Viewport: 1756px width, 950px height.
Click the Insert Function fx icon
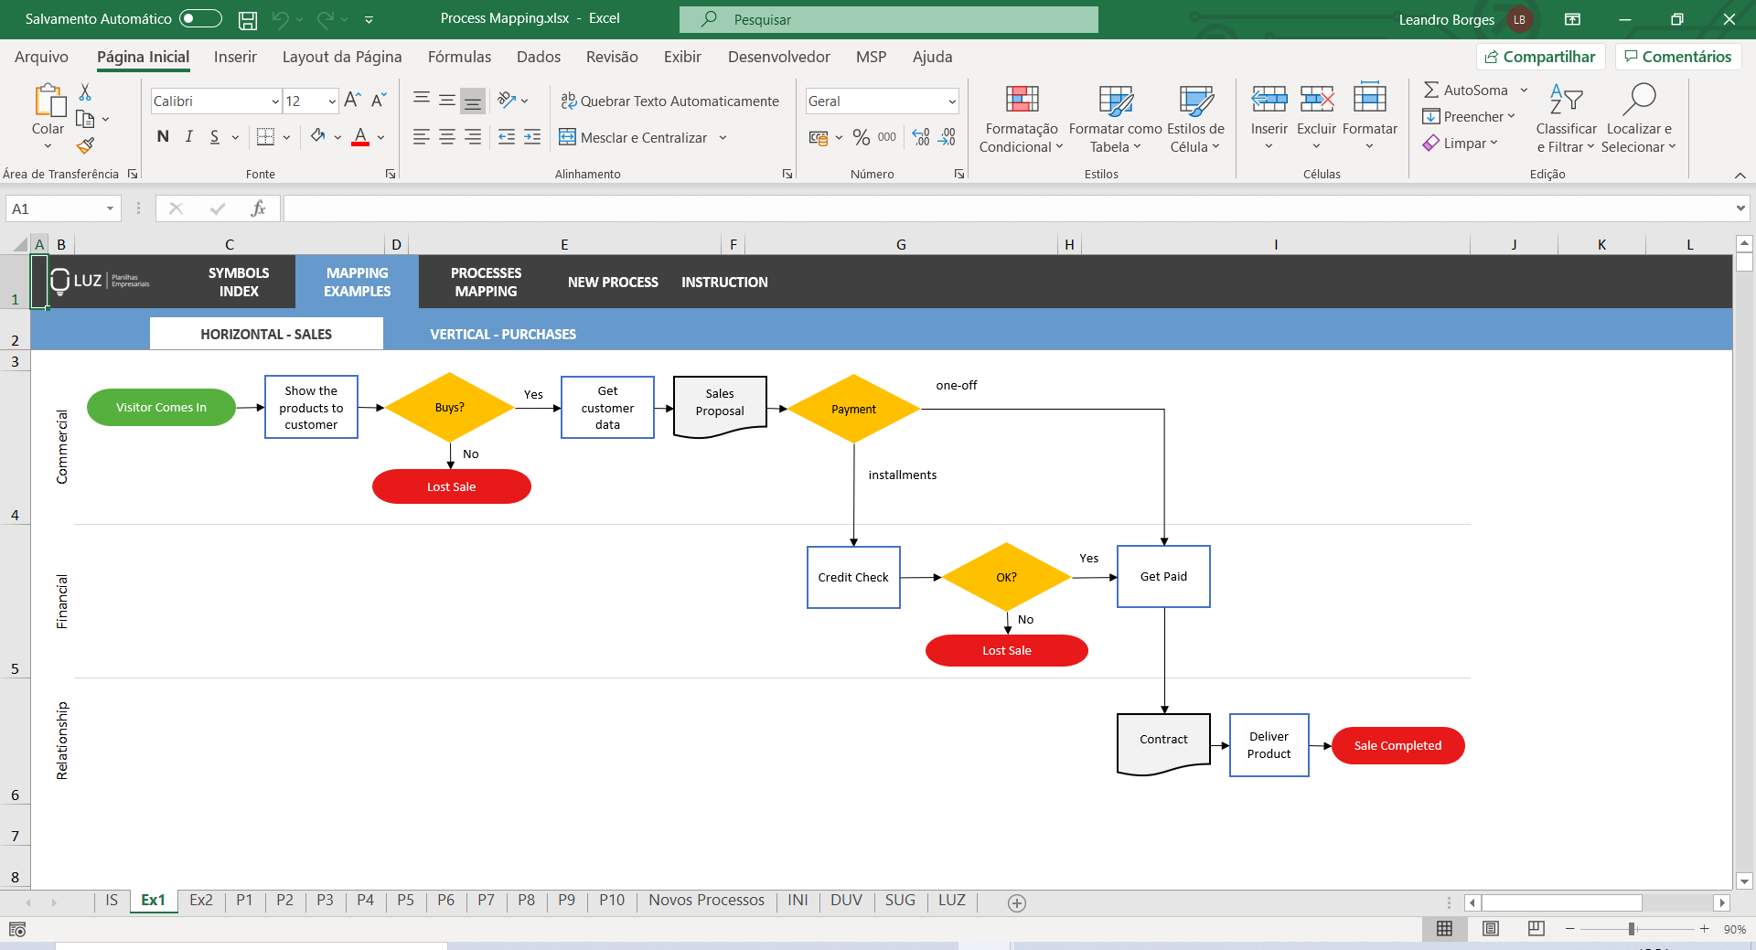tap(258, 208)
